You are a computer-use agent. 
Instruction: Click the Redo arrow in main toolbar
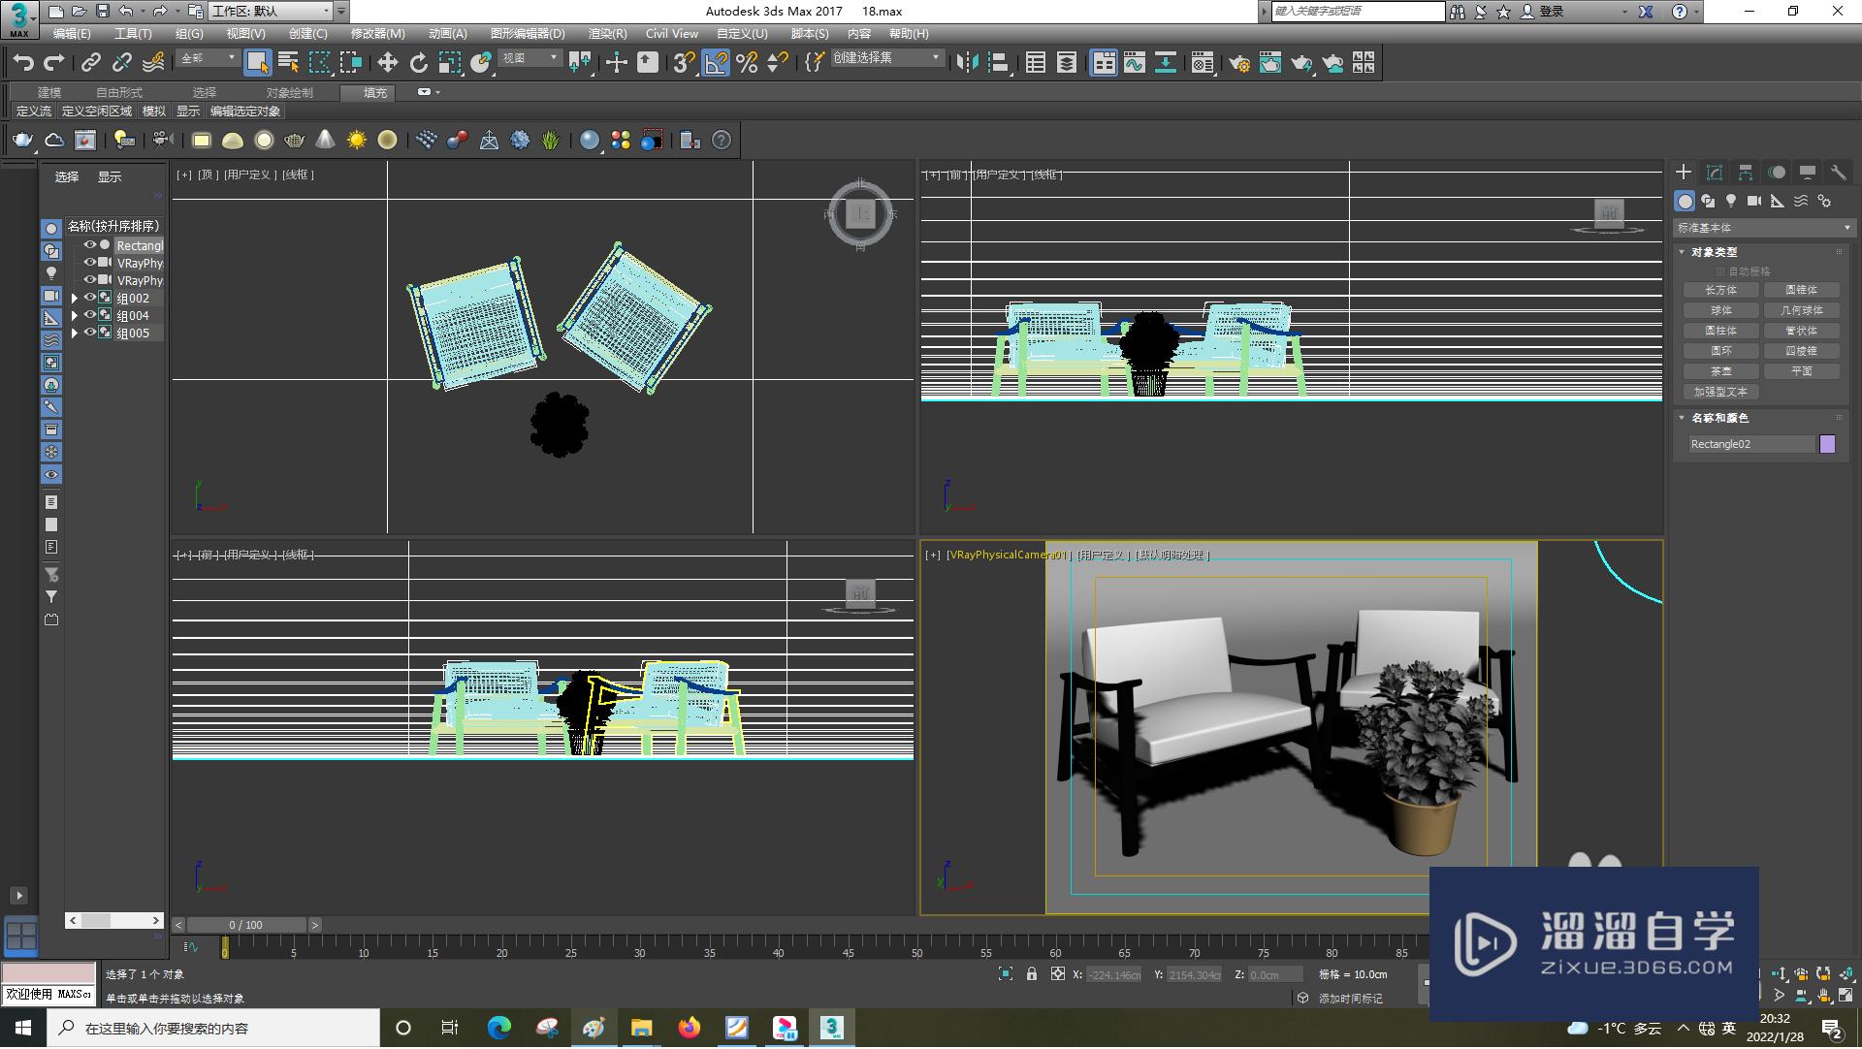coord(54,63)
